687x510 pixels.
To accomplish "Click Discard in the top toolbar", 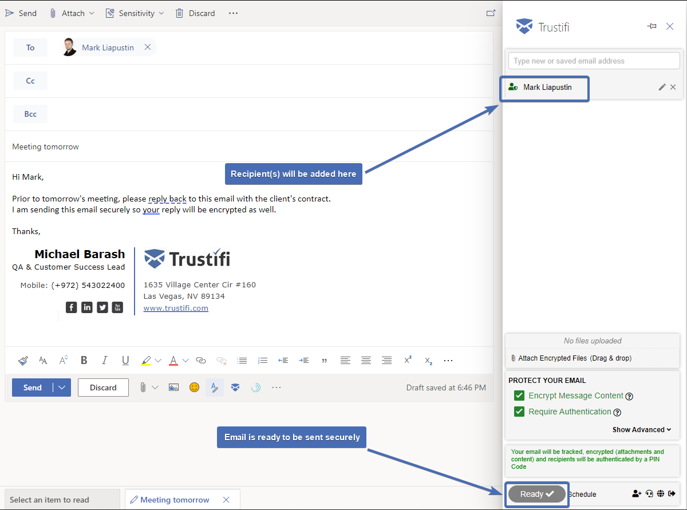I will (x=195, y=13).
